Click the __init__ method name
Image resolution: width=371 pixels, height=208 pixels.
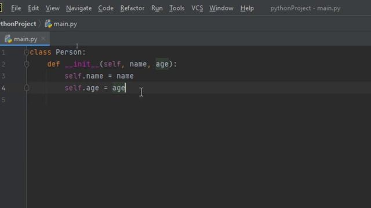[82, 64]
